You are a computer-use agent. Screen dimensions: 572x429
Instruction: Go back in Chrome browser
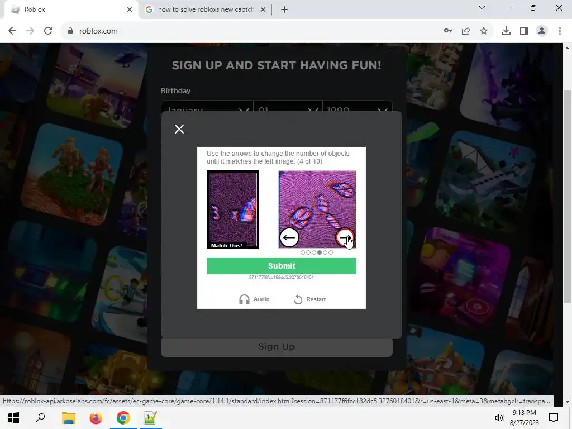(x=12, y=31)
